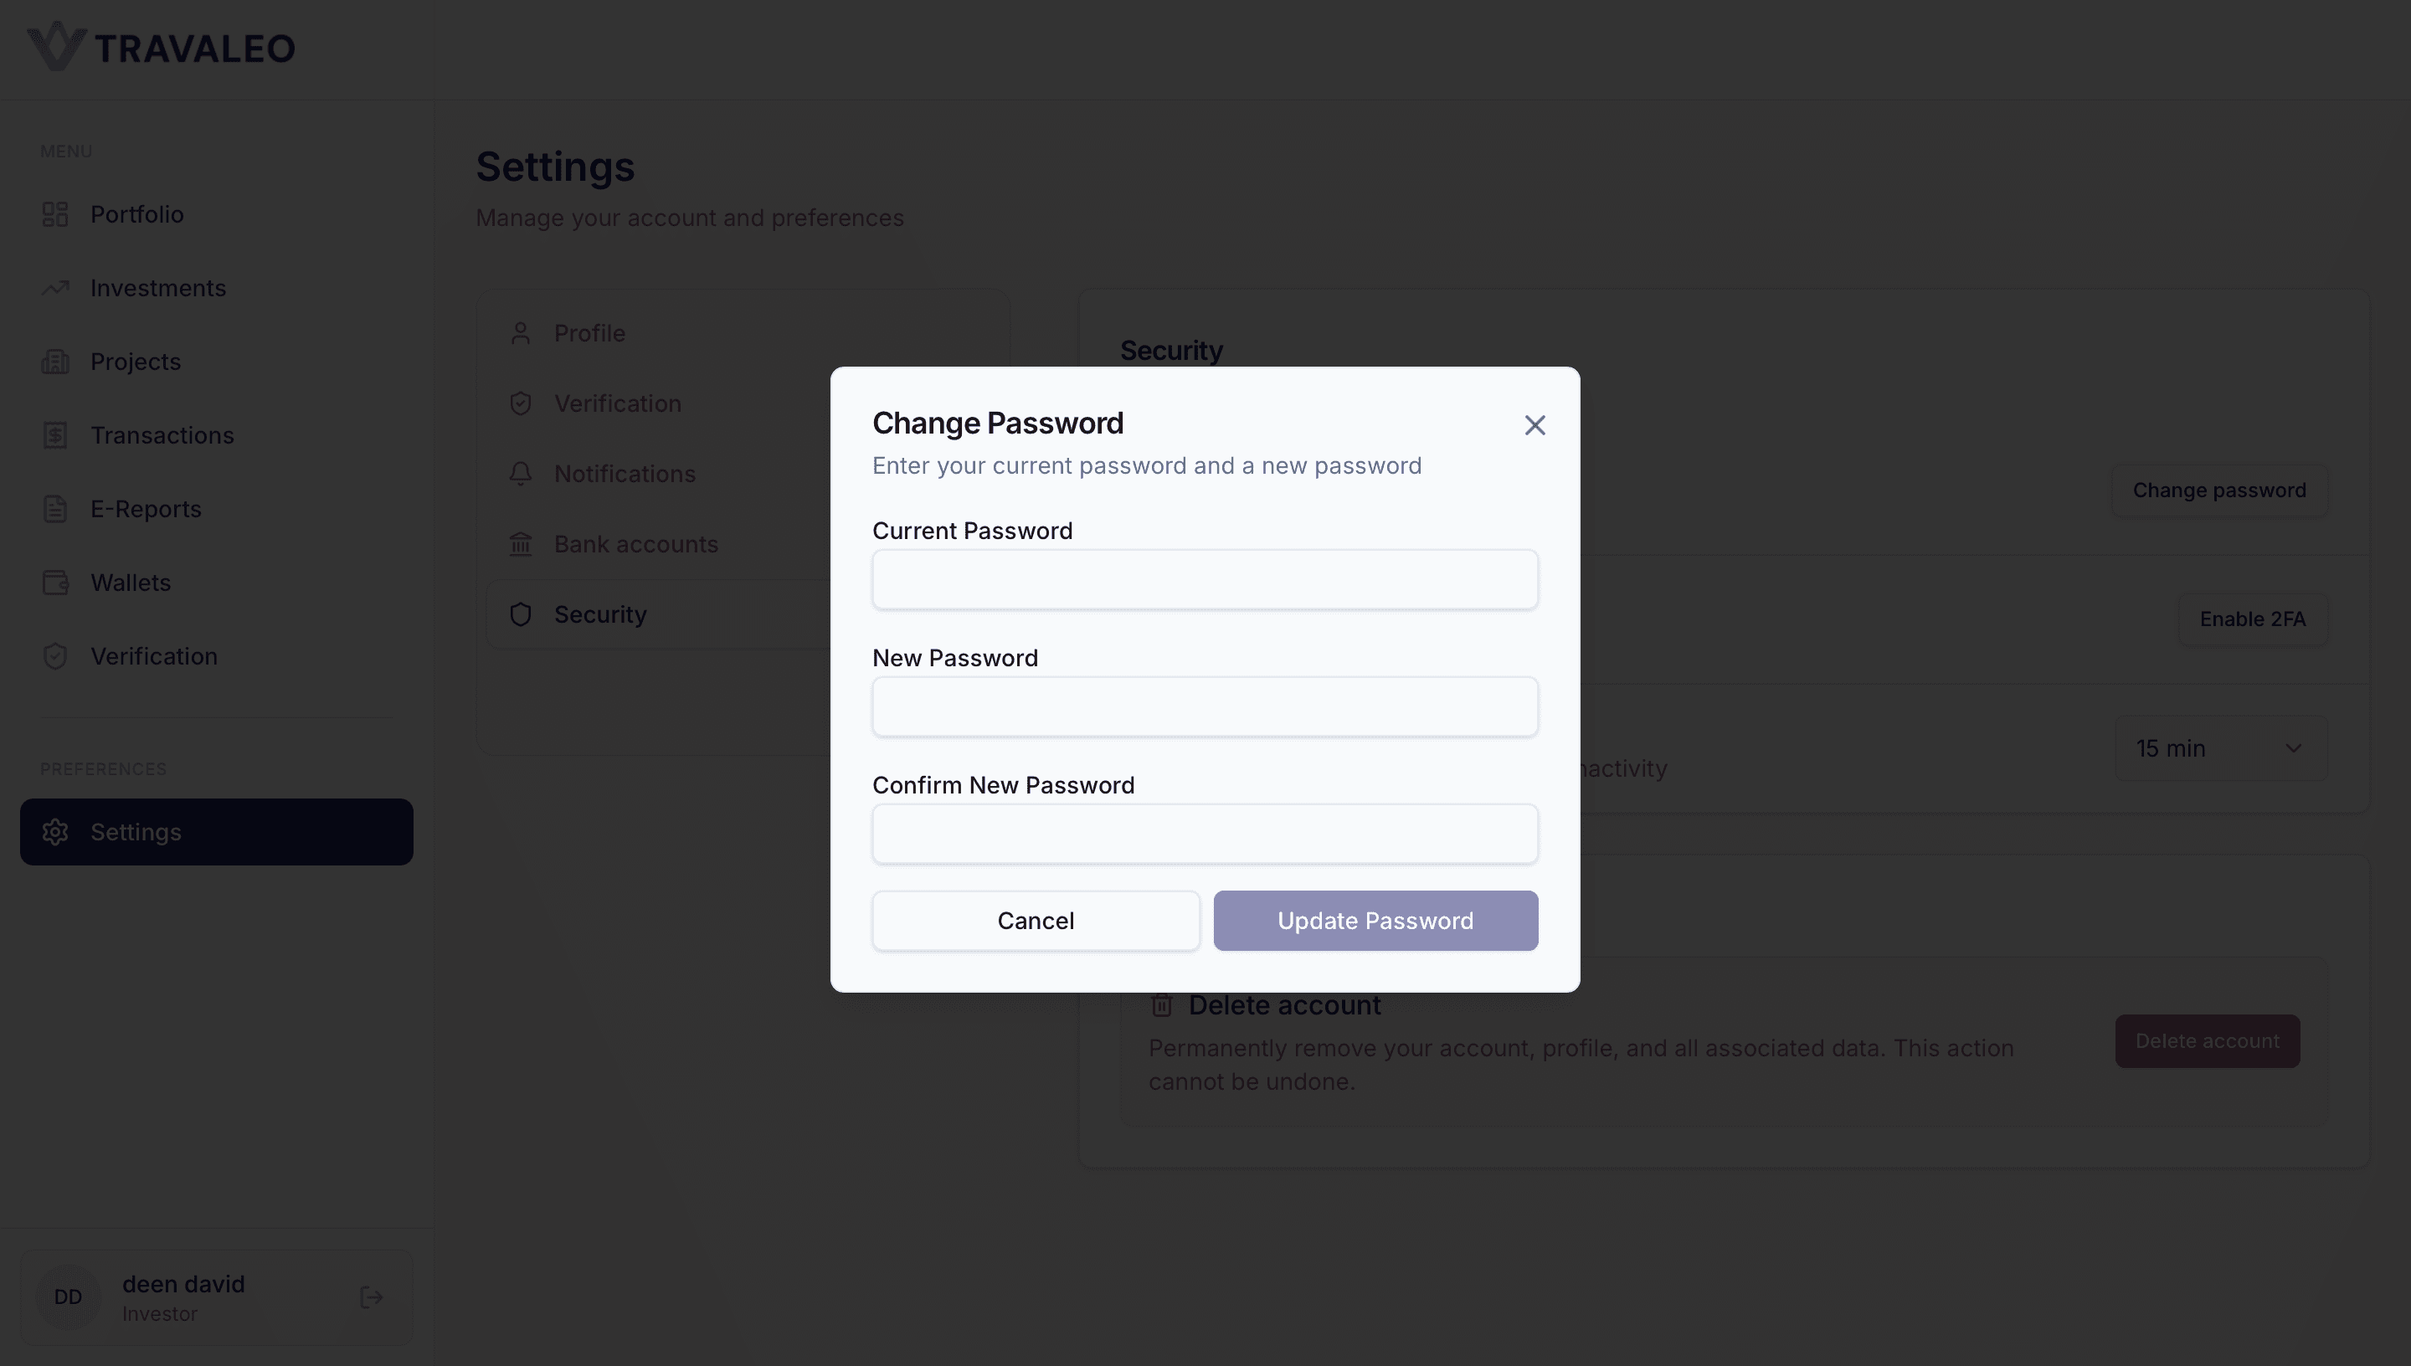Click the Security shield icon
The width and height of the screenshot is (2411, 1366).
click(x=521, y=614)
